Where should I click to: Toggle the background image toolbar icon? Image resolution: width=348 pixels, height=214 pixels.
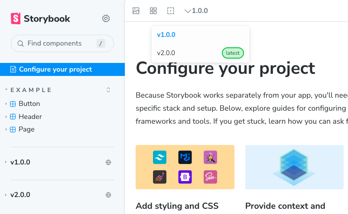point(136,11)
